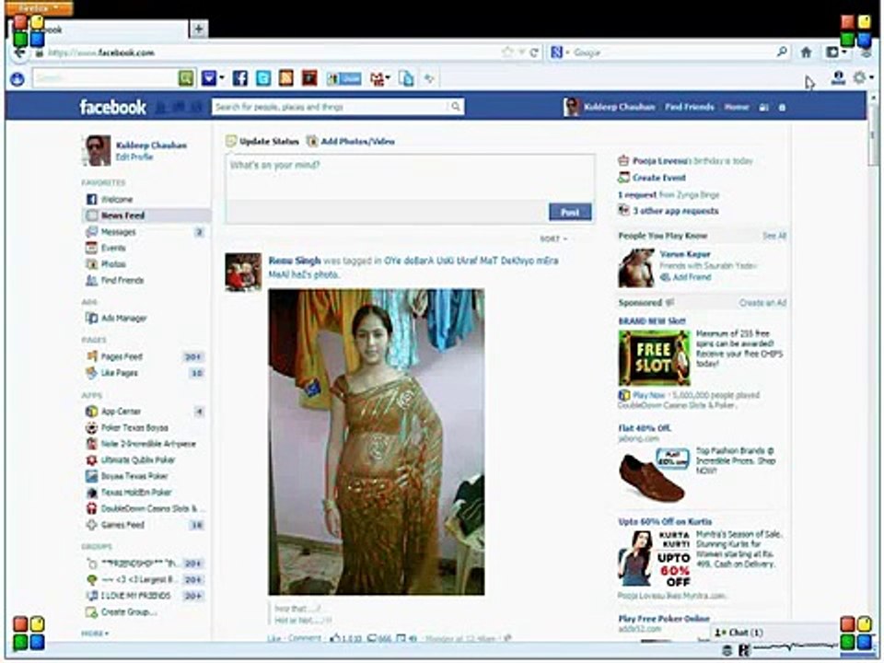Click the blue Post button

pos(570,212)
